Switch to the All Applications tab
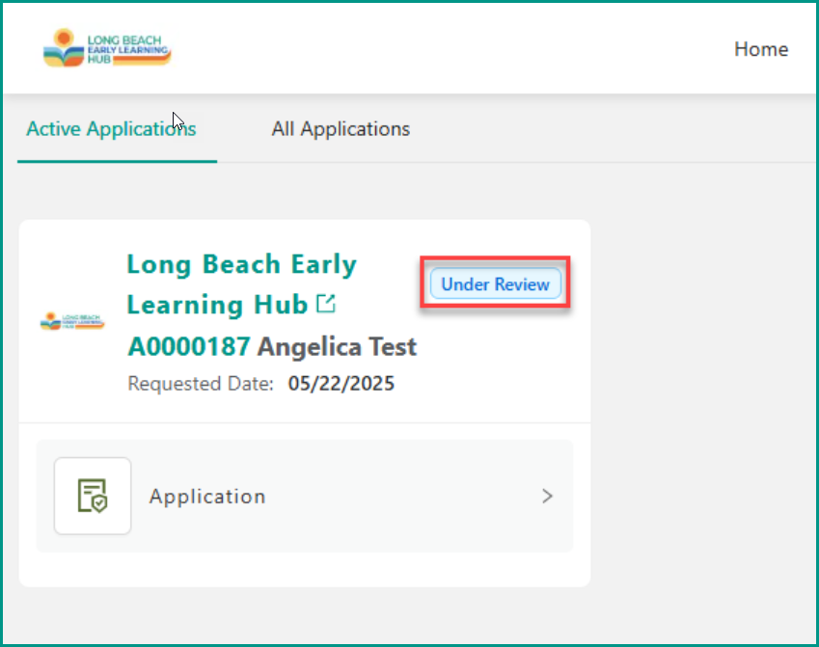The image size is (819, 647). pos(341,129)
